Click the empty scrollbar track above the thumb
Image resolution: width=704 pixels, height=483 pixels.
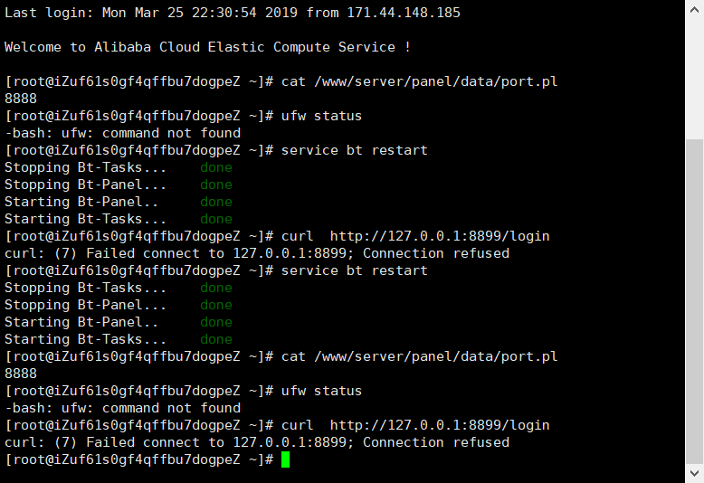pos(694,79)
